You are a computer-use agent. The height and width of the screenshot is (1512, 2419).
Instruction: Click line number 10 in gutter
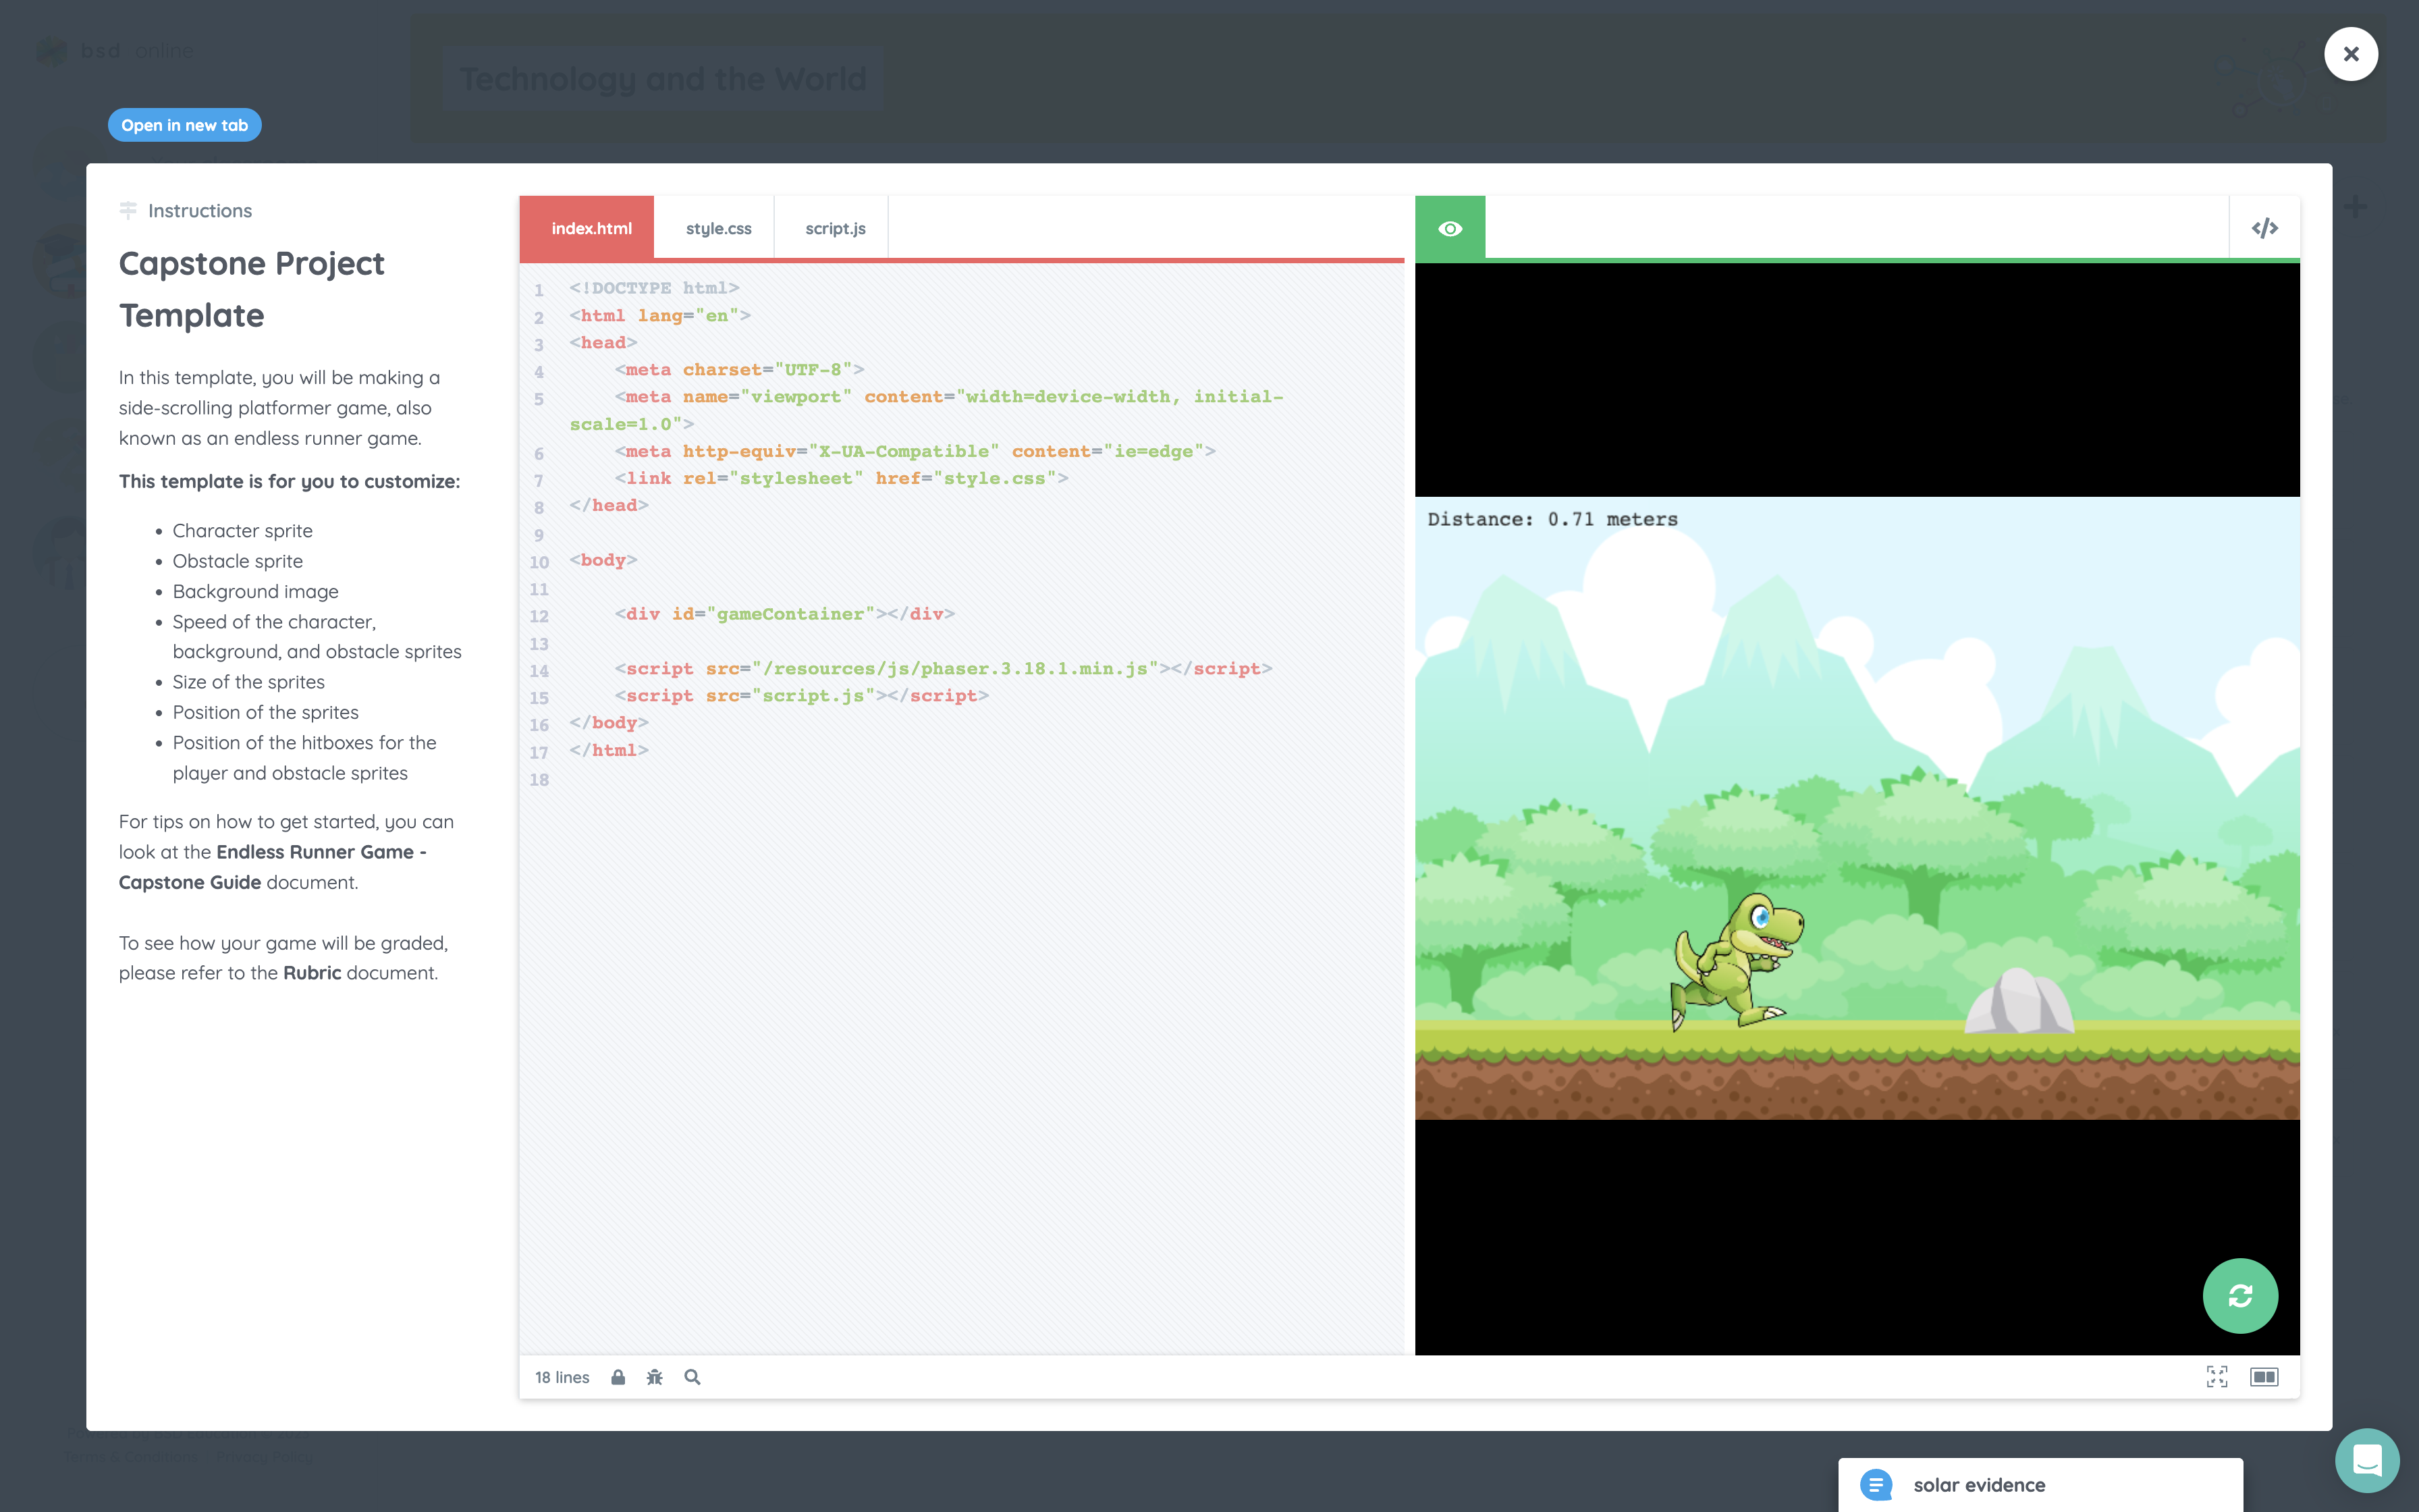(x=539, y=562)
